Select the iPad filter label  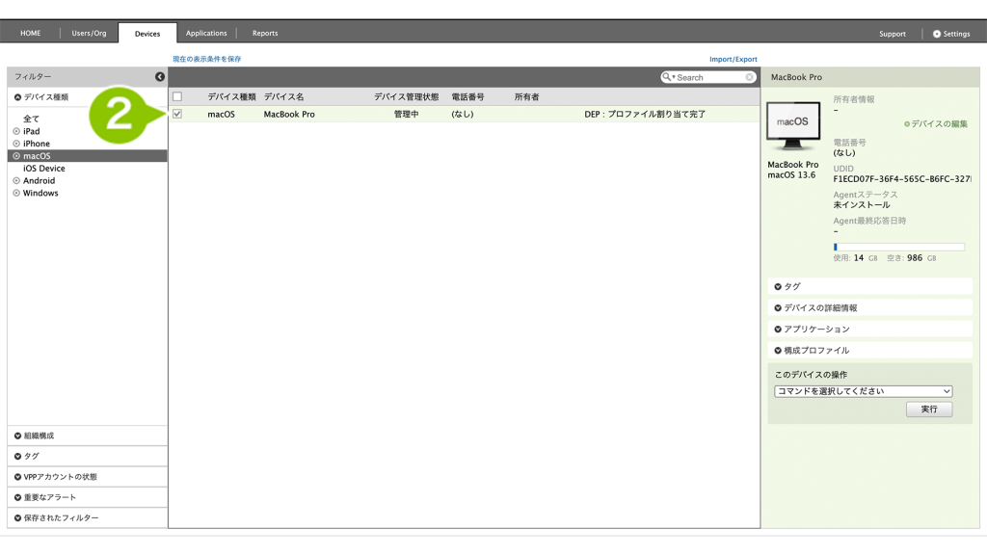coord(32,131)
